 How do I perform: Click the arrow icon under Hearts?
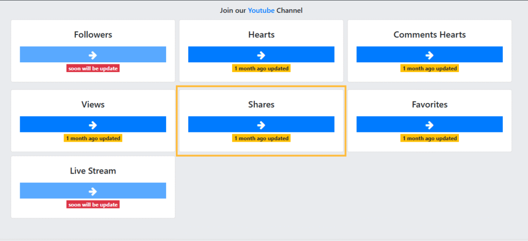pyautogui.click(x=261, y=55)
